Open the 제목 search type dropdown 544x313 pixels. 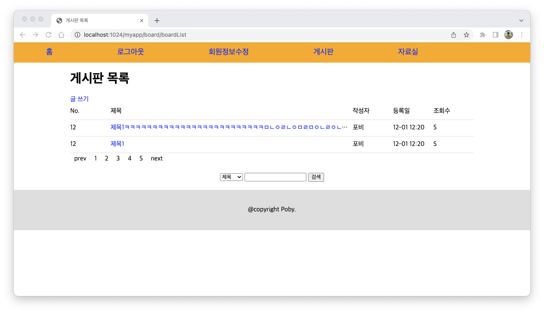pyautogui.click(x=231, y=177)
